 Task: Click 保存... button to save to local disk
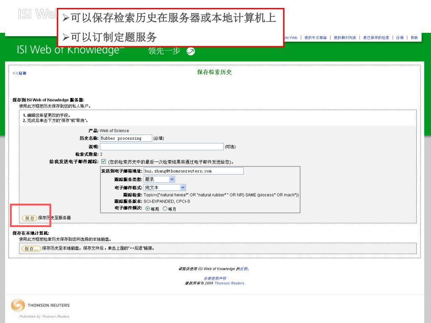click(x=31, y=249)
